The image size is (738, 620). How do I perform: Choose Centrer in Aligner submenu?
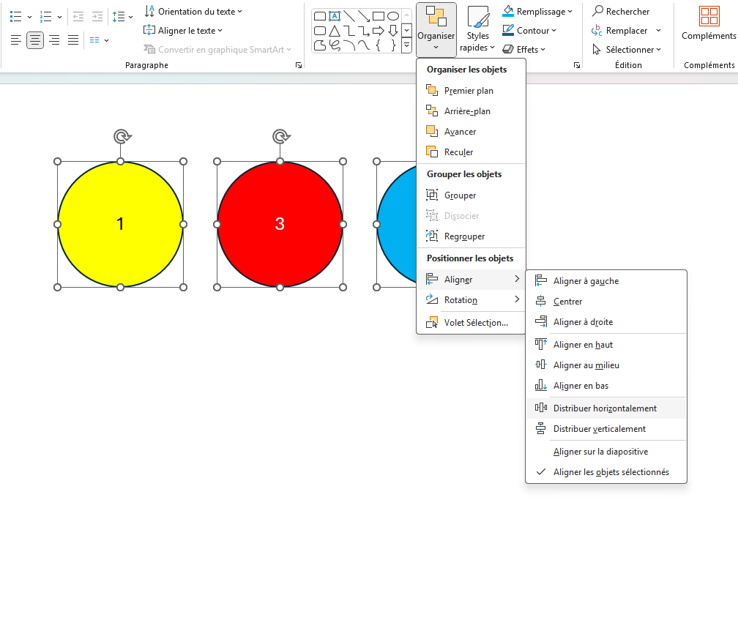pyautogui.click(x=606, y=302)
